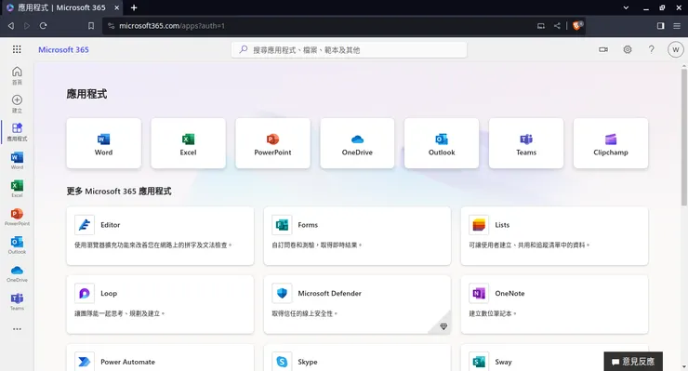
Task: Open the Create plus icon in sidebar
Action: 17,104
